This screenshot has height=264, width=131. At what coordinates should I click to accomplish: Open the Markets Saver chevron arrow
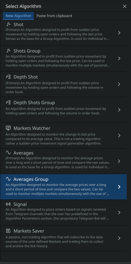pos(119,238)
